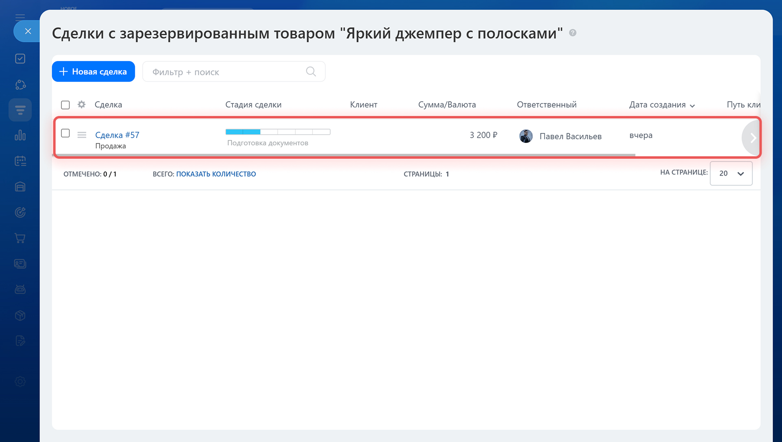
Task: Click the shopping cart sidebar icon
Action: point(20,238)
